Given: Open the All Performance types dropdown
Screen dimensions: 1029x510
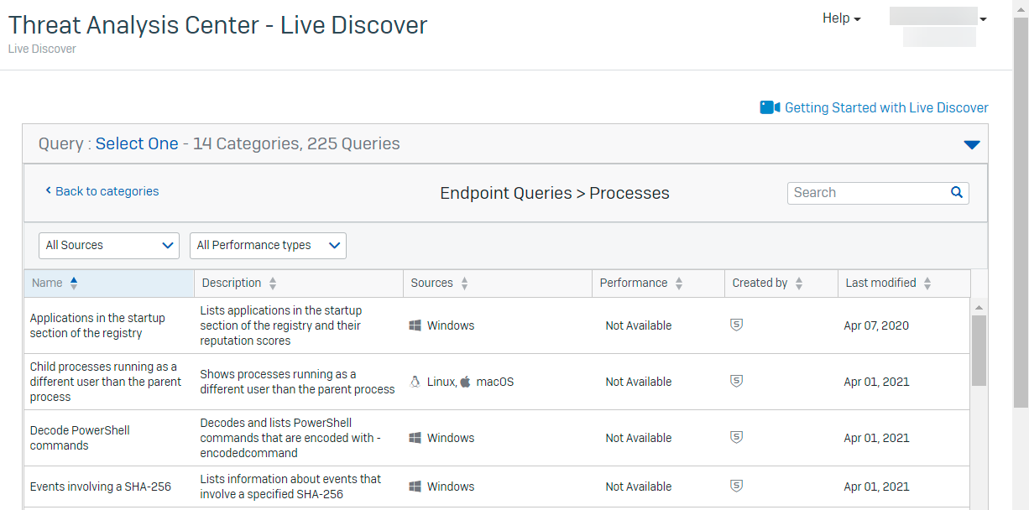Looking at the screenshot, I should [268, 245].
